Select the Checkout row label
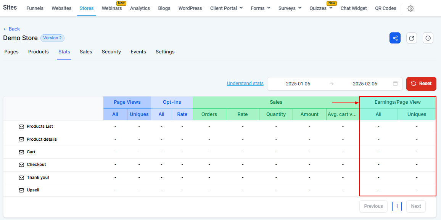Screen dimensions: 441x220 pos(36,164)
